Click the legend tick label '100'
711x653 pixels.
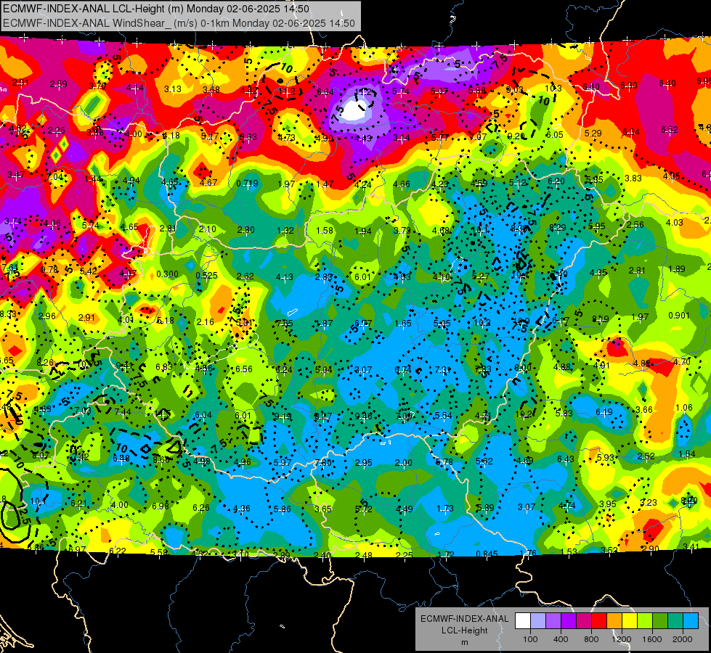point(530,639)
